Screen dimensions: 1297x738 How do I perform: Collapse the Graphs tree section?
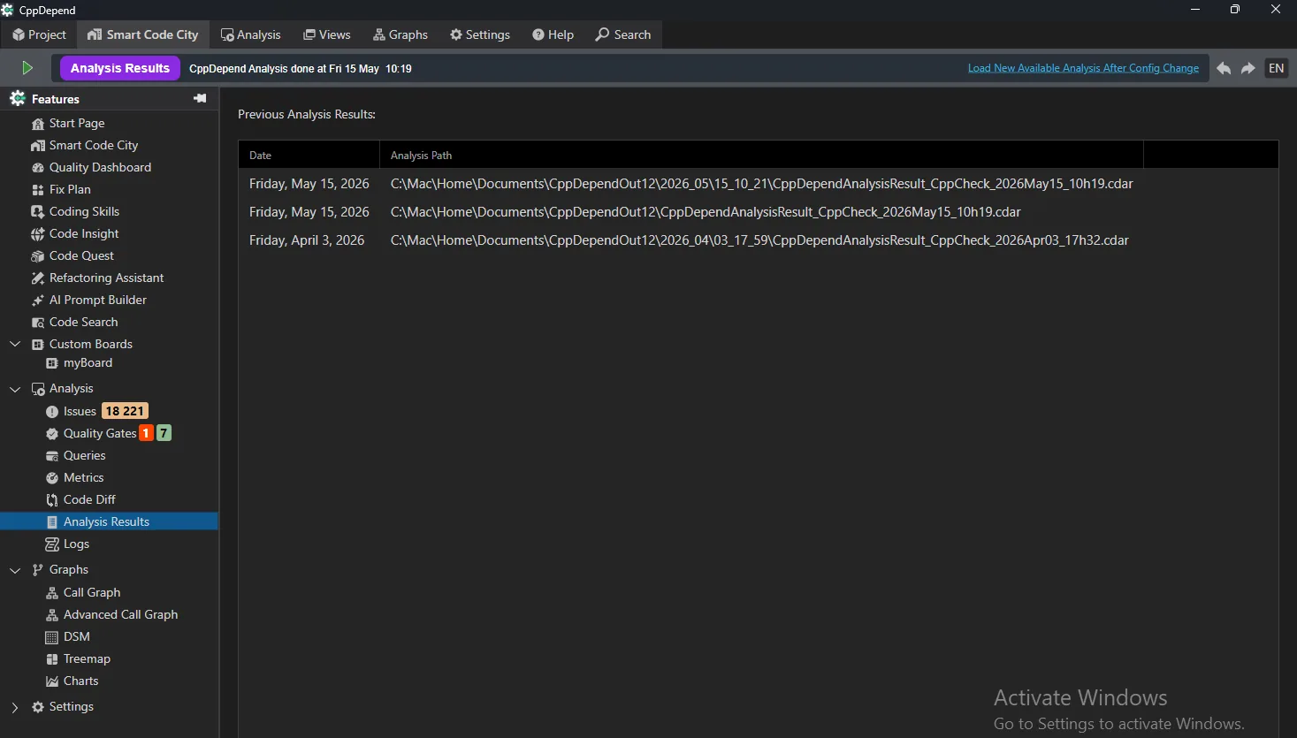pos(15,570)
